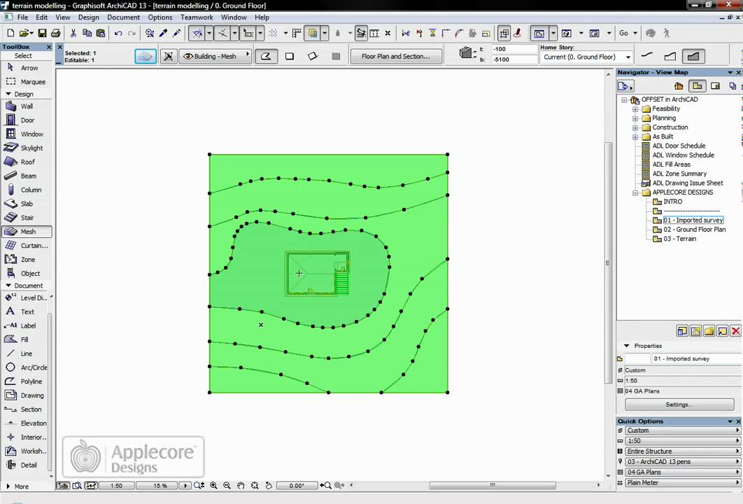
Task: Pick the Section tool
Action: 26,409
